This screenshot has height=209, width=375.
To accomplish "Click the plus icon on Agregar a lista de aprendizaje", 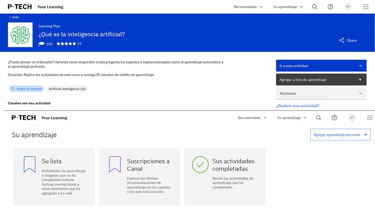I will pos(360,79).
